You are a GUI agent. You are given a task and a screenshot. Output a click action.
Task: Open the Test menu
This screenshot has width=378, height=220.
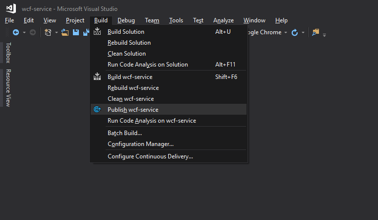click(x=198, y=20)
